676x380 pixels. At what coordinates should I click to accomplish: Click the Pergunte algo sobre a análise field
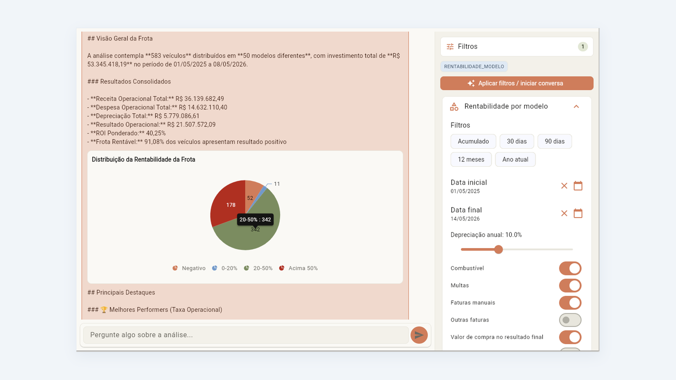(x=246, y=335)
